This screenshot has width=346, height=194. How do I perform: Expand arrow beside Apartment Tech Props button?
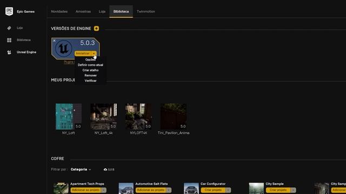click(x=104, y=190)
